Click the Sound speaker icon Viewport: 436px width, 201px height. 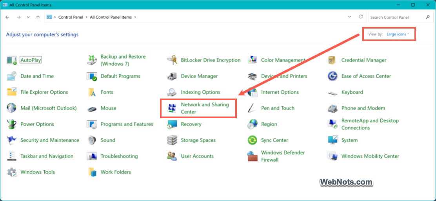click(92, 140)
